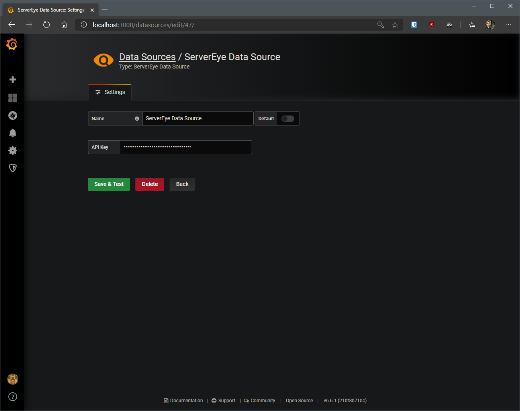
Task: Open the Alerting bell icon in sidebar
Action: click(13, 133)
